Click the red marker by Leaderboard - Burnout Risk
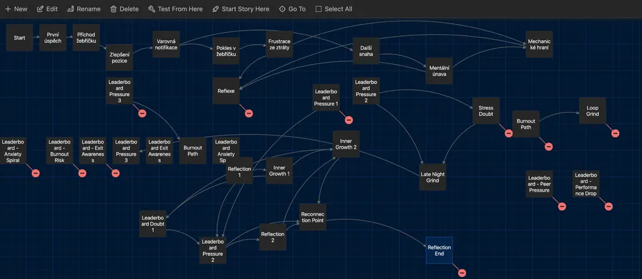Viewport: 642px width, 279px height. pyautogui.click(x=82, y=173)
